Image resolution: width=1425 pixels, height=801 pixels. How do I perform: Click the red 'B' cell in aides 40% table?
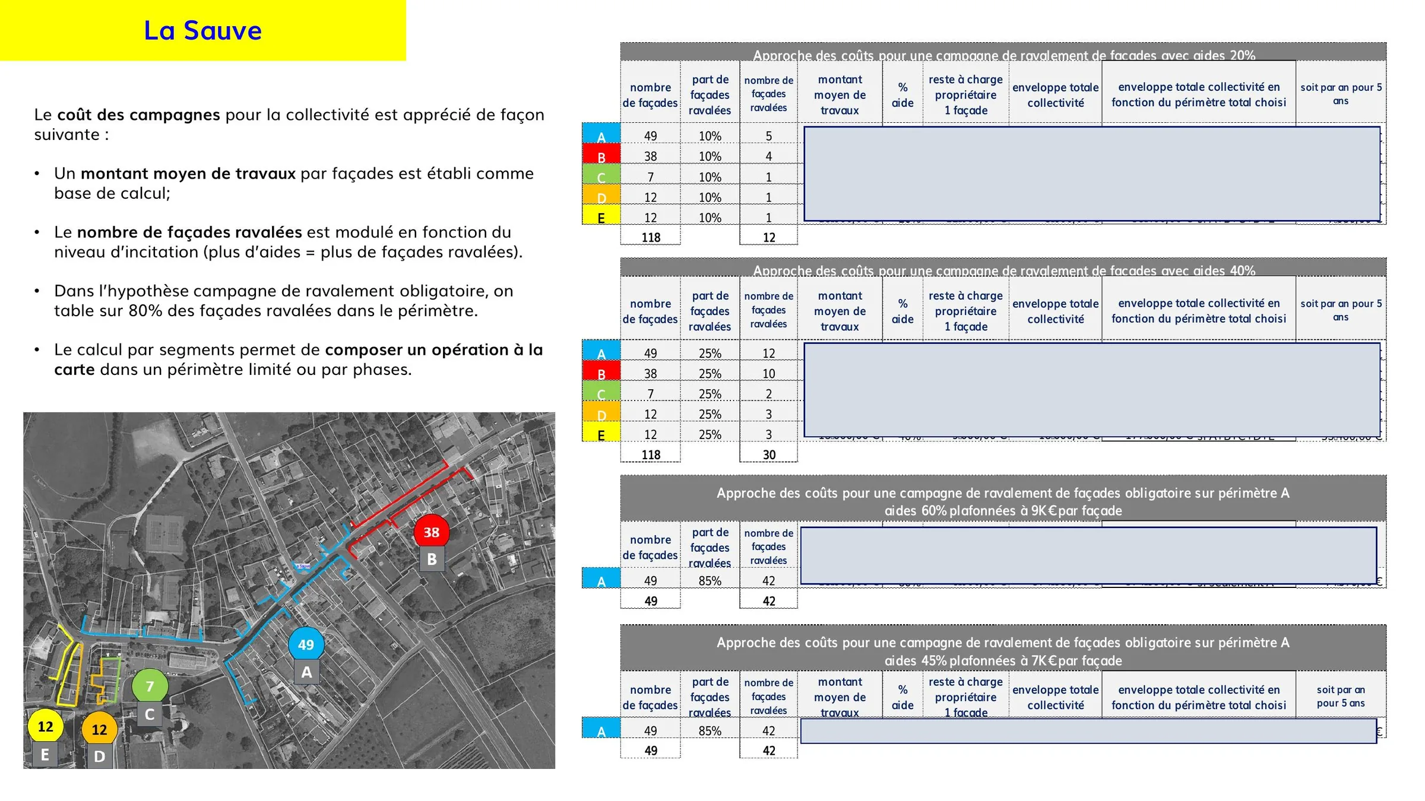[x=601, y=371]
